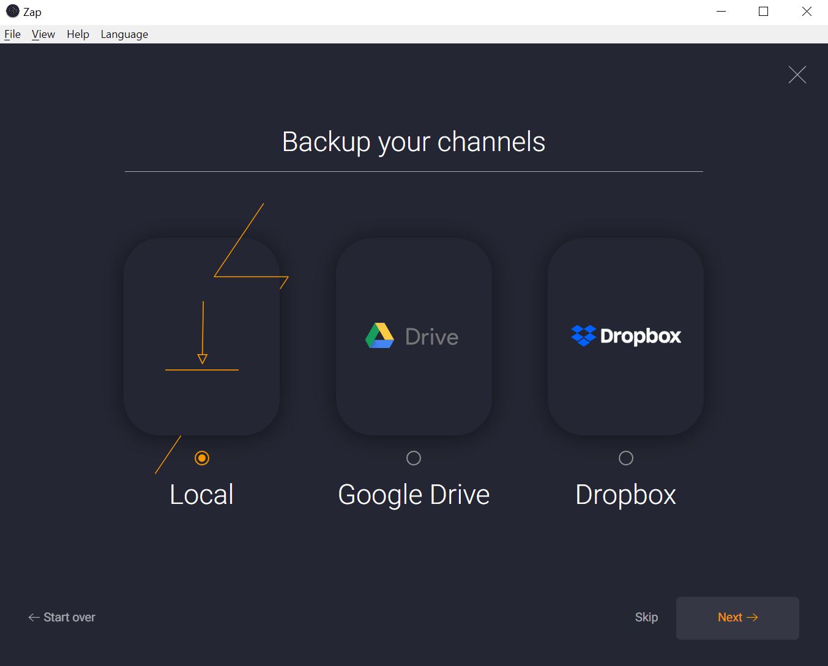Click the Next button
828x666 pixels.
737,618
